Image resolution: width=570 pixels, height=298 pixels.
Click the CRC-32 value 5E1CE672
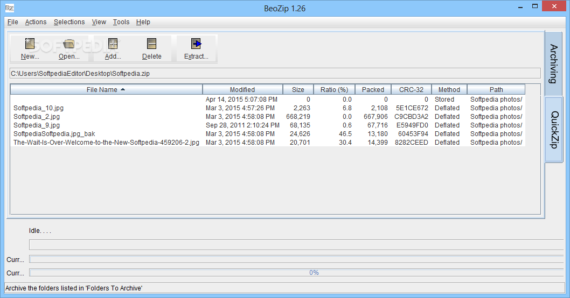(x=412, y=108)
